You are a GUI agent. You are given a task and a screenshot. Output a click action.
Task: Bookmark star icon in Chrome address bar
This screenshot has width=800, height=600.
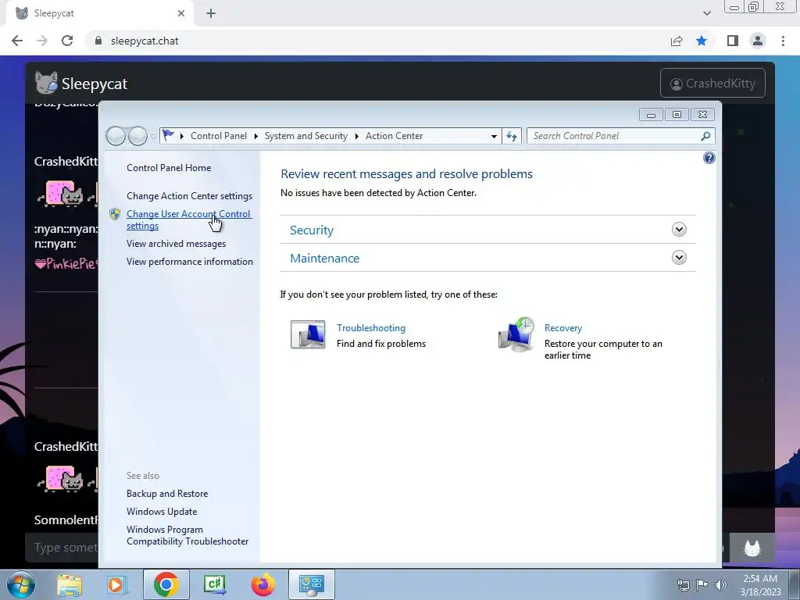pos(702,41)
